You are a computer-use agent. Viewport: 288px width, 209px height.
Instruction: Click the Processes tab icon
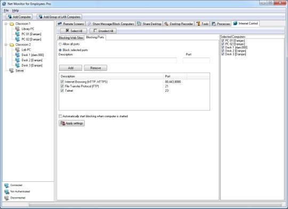[213, 23]
